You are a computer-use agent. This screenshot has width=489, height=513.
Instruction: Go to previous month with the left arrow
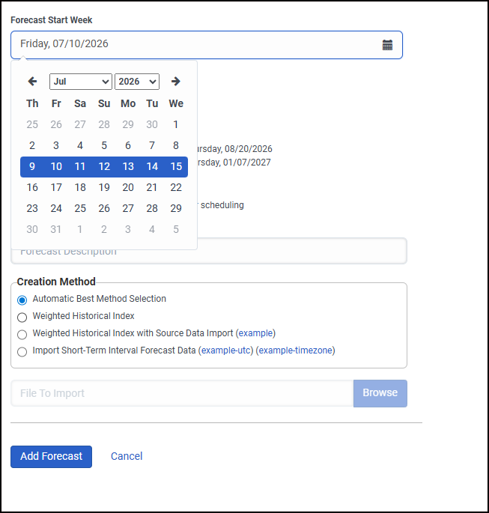32,82
